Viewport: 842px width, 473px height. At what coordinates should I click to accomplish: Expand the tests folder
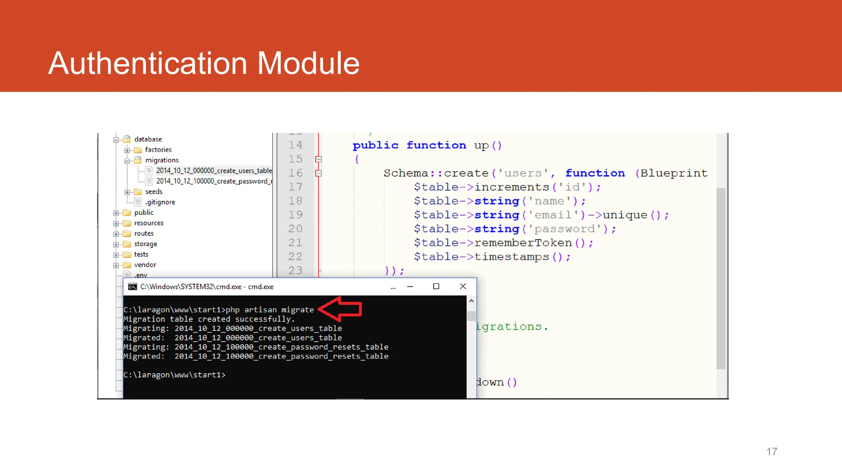tap(116, 255)
